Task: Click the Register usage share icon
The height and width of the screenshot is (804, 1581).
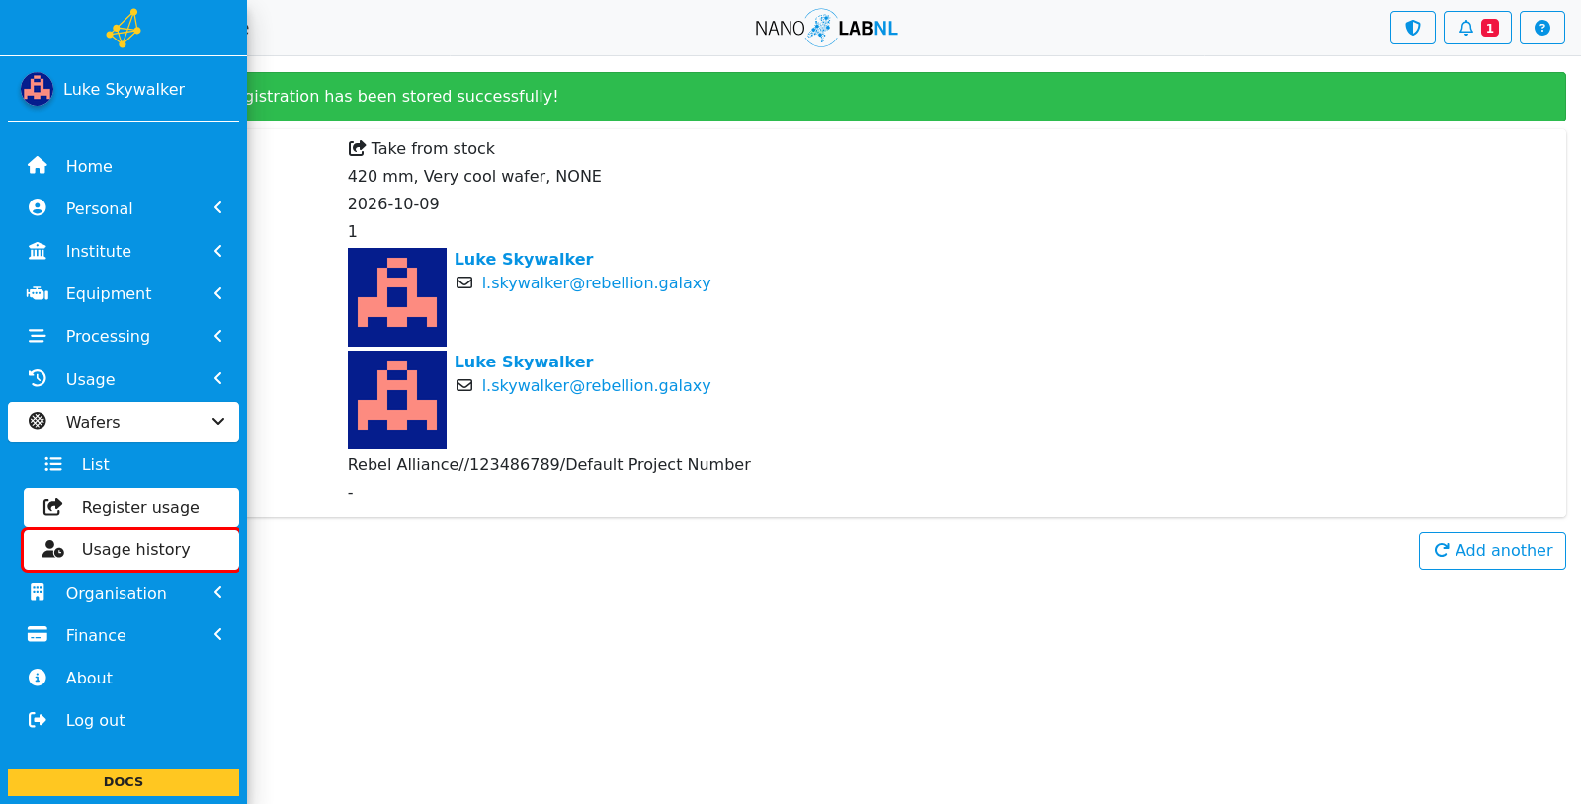Action: (x=53, y=507)
